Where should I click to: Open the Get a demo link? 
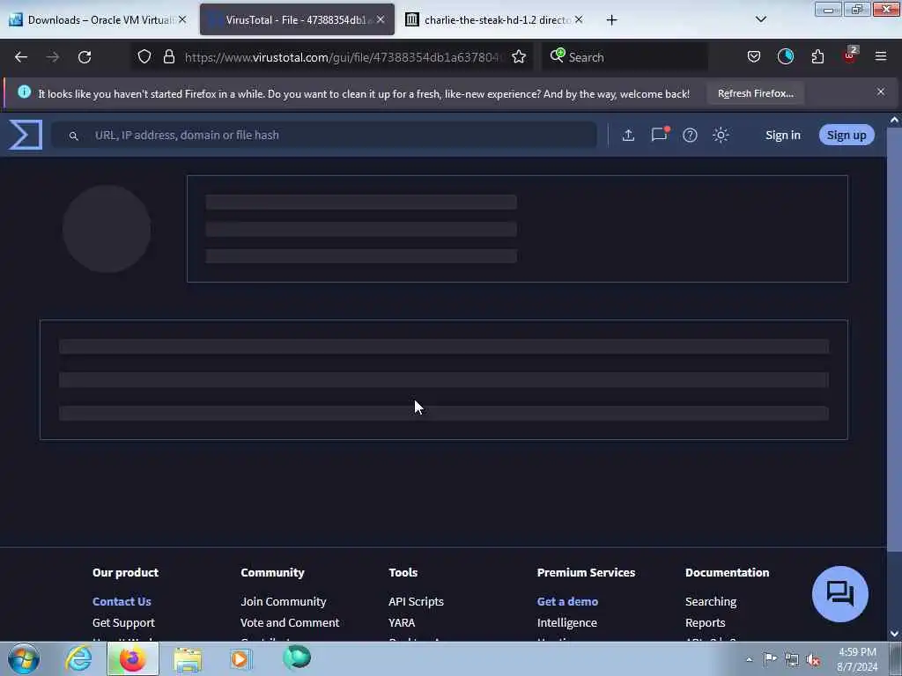567,601
